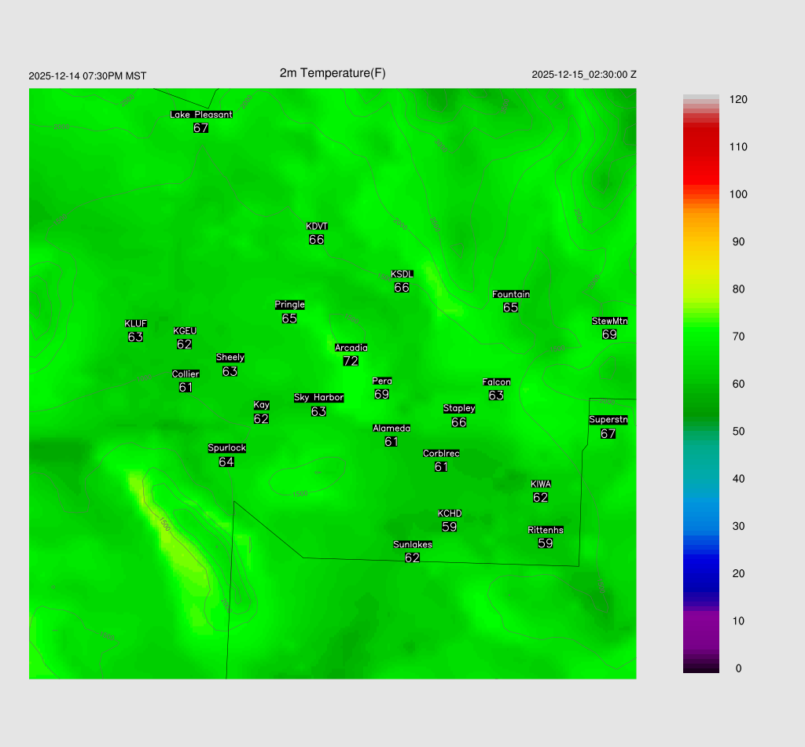Select the Rittenhs station reading
The width and height of the screenshot is (805, 747).
[546, 543]
